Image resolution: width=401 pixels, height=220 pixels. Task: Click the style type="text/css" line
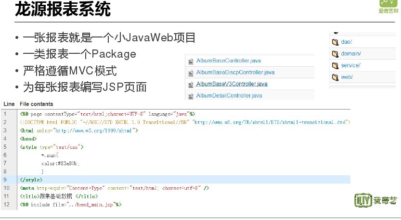pyautogui.click(x=52, y=147)
